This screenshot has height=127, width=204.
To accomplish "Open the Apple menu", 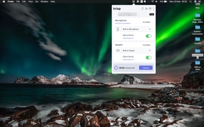I will [x=4, y=1].
